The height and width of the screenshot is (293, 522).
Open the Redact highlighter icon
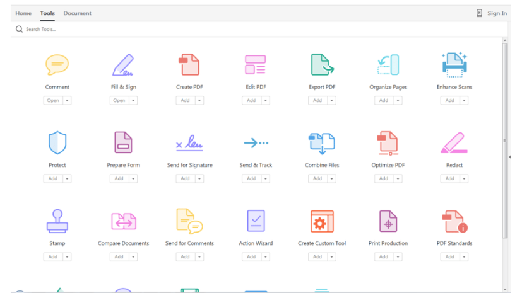click(454, 143)
